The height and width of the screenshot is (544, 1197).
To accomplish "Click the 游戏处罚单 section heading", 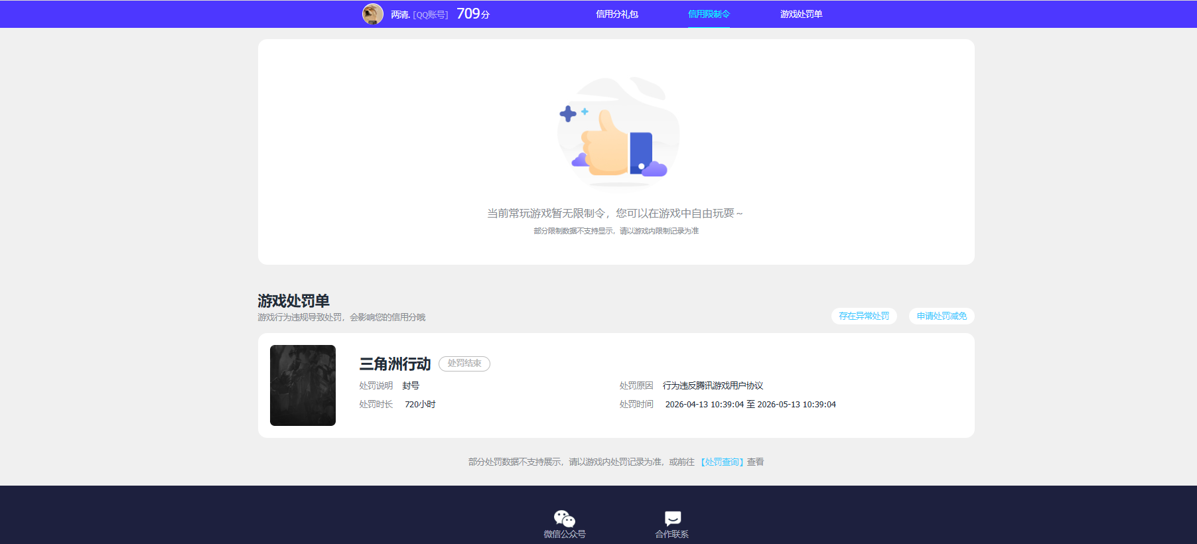I will coord(293,301).
